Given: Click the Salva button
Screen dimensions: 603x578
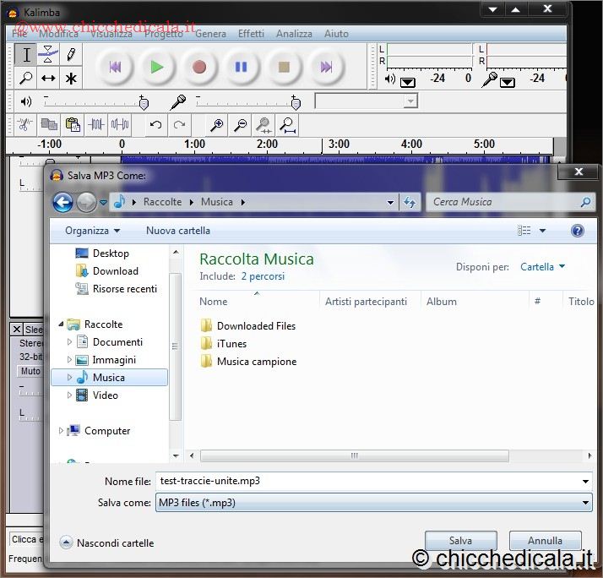Looking at the screenshot, I should pos(460,541).
